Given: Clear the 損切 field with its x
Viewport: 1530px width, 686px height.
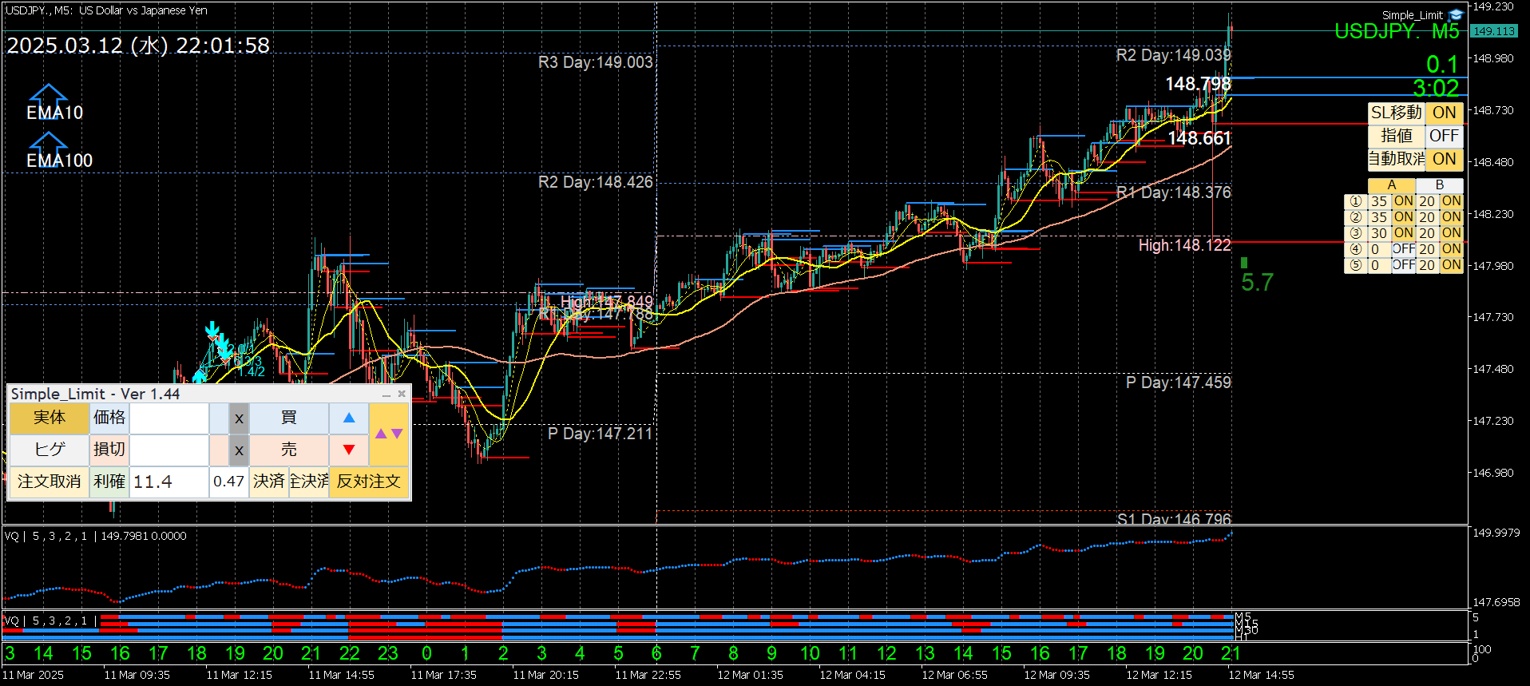Looking at the screenshot, I should pos(239,450).
